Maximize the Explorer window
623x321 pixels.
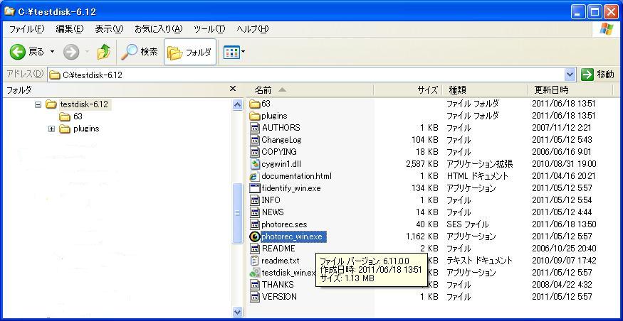595,12
